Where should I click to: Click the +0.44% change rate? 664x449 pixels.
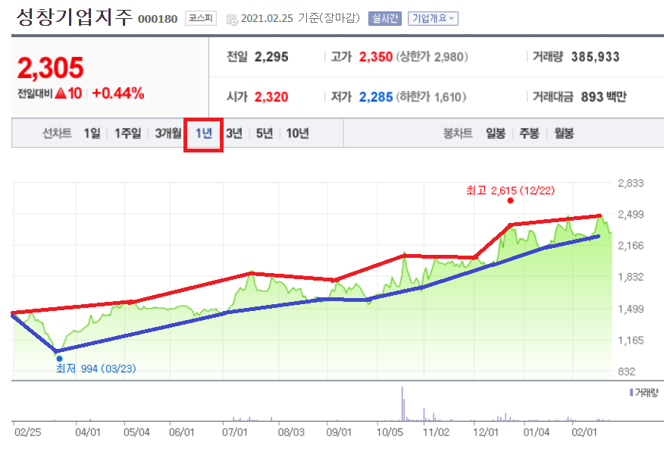point(118,93)
